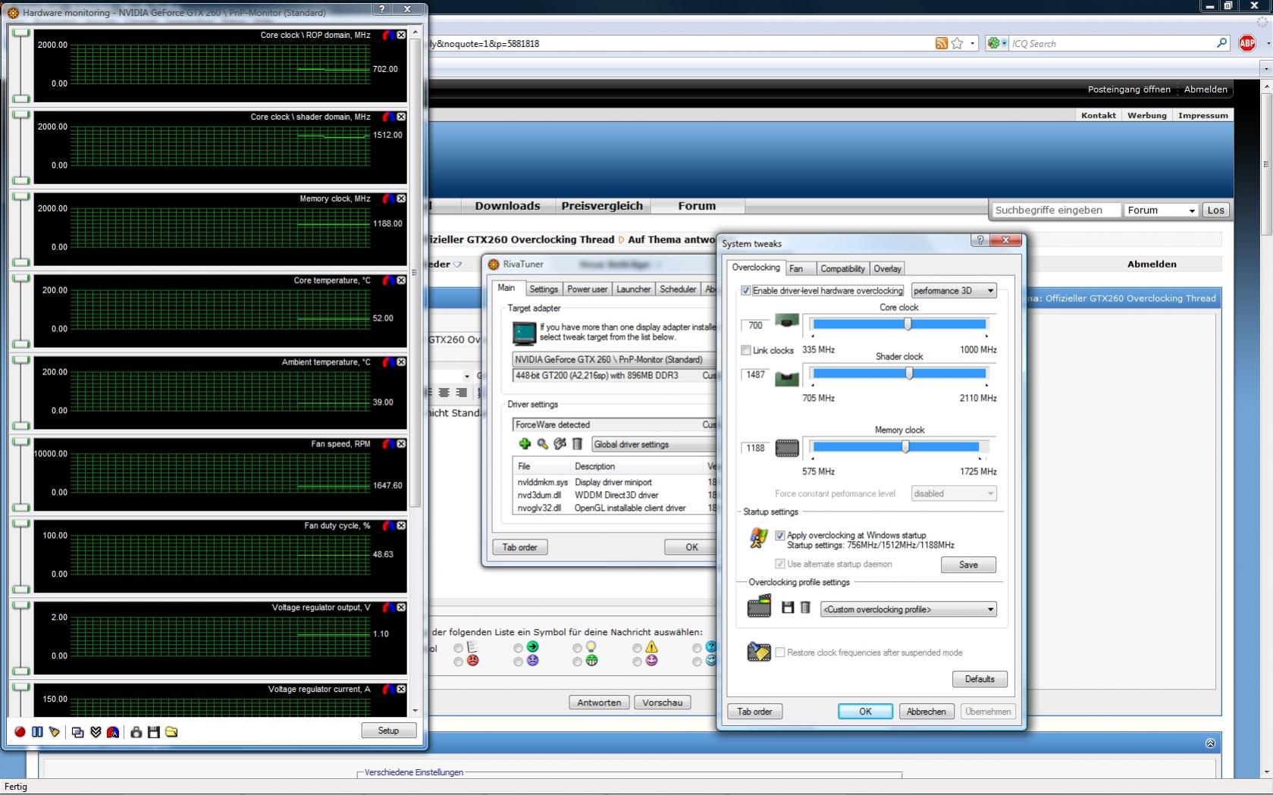Image resolution: width=1273 pixels, height=795 pixels.
Task: Open the Power user tab in RivaTuner
Action: click(x=587, y=289)
